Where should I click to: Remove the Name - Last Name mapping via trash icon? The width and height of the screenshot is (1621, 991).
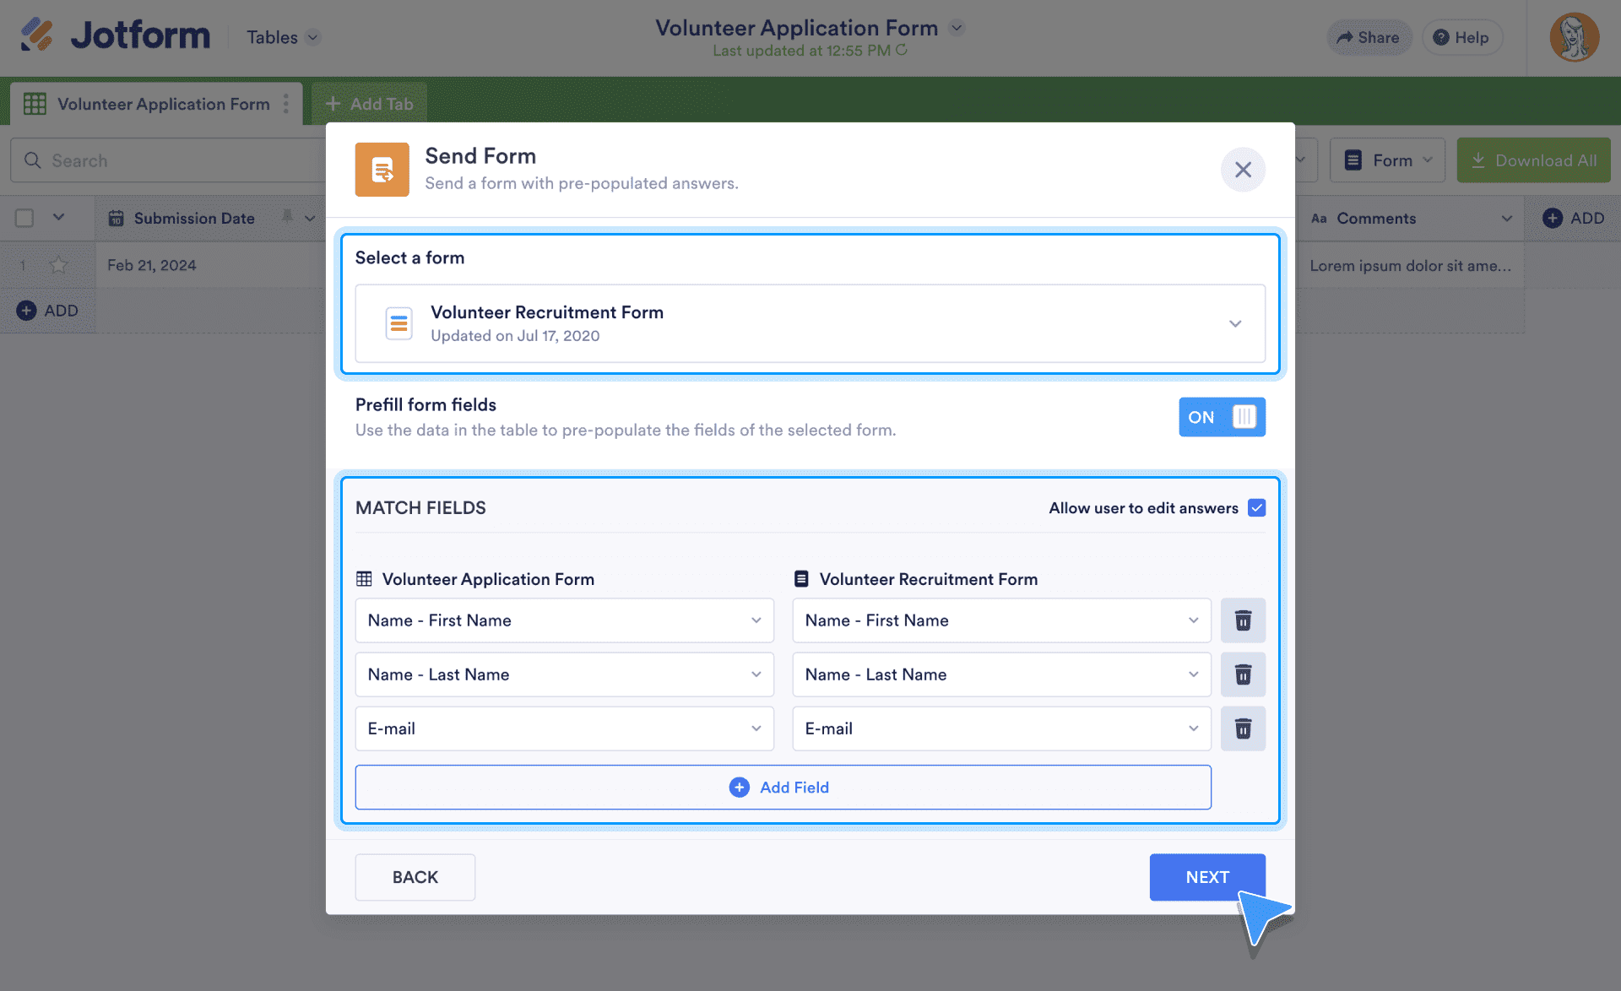1243,674
